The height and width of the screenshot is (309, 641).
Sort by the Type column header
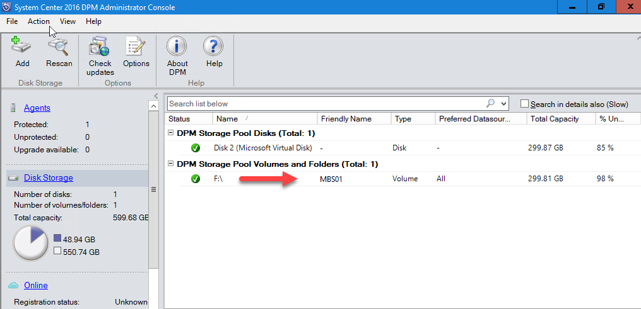tap(413, 119)
